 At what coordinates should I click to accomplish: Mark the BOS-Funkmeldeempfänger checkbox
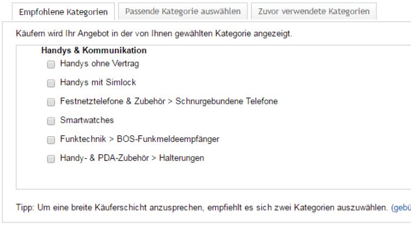point(51,140)
